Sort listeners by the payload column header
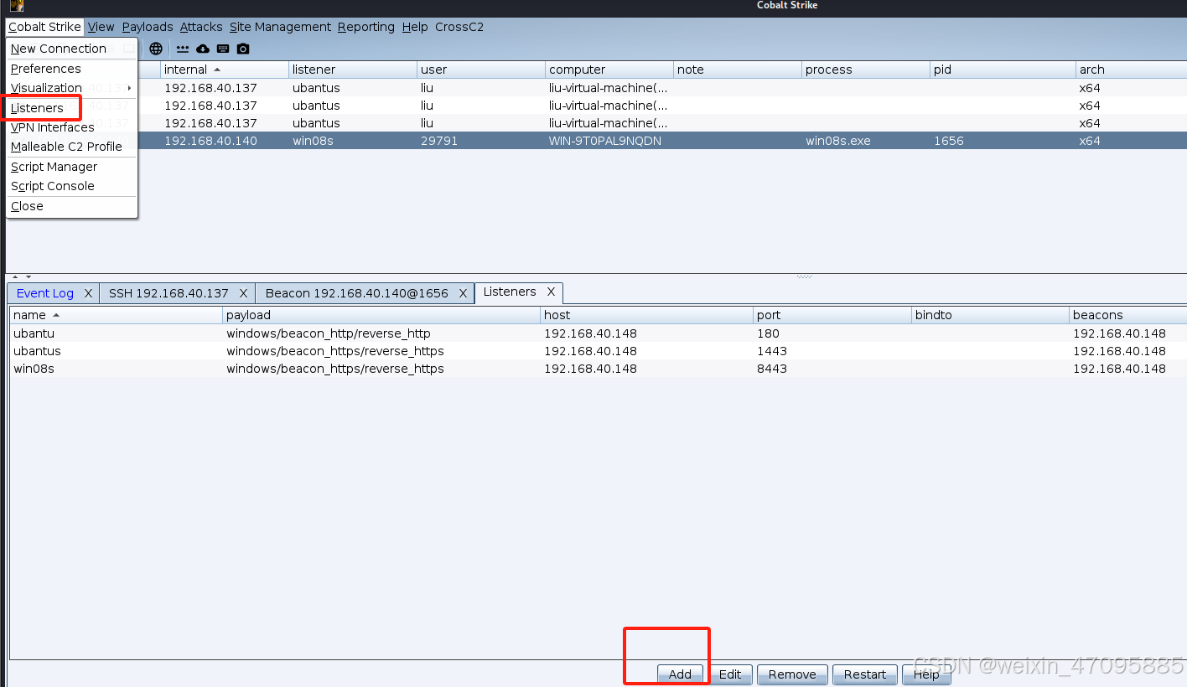The height and width of the screenshot is (687, 1187). (381, 315)
